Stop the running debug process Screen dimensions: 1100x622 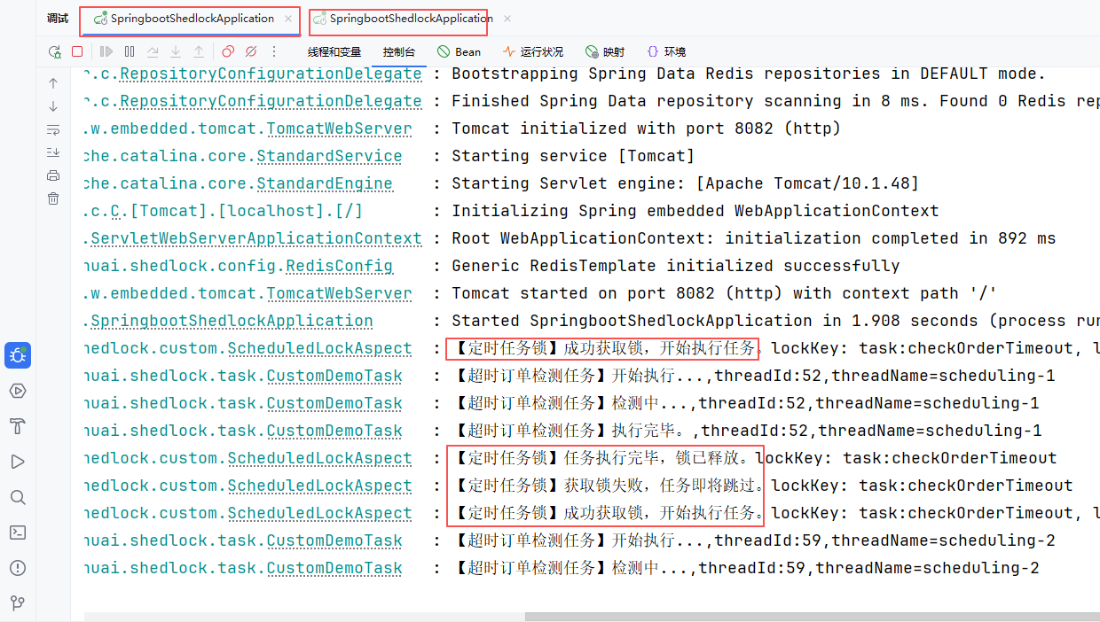pyautogui.click(x=77, y=52)
